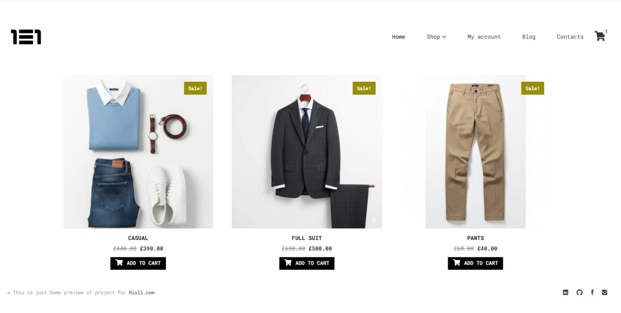Open the Pants product title link
The height and width of the screenshot is (313, 621).
tap(475, 238)
